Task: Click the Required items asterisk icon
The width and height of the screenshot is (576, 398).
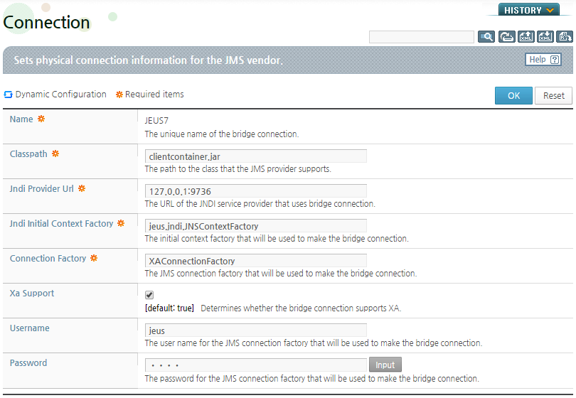Action: click(x=119, y=95)
